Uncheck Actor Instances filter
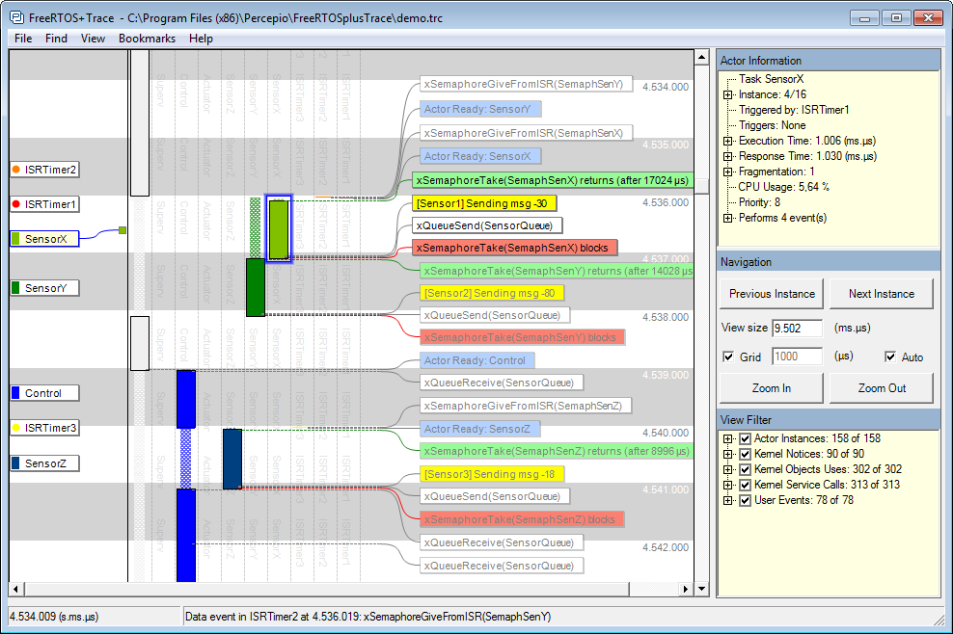This screenshot has width=953, height=634. (746, 438)
